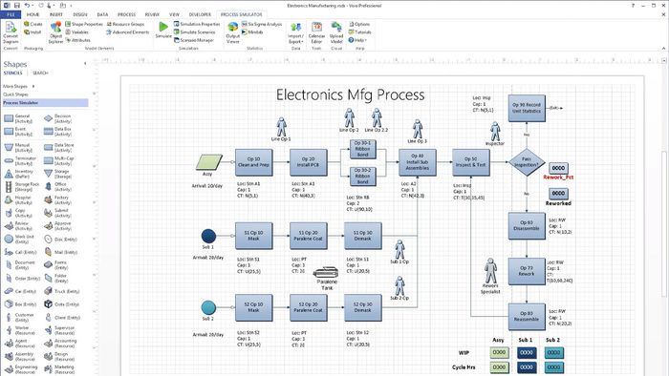
Task: Collapse the ribbon with the chevron
Action: tap(663, 48)
